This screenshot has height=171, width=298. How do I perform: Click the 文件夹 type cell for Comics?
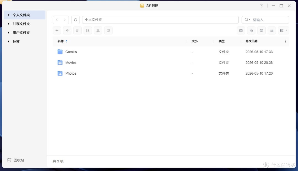coord(224,52)
